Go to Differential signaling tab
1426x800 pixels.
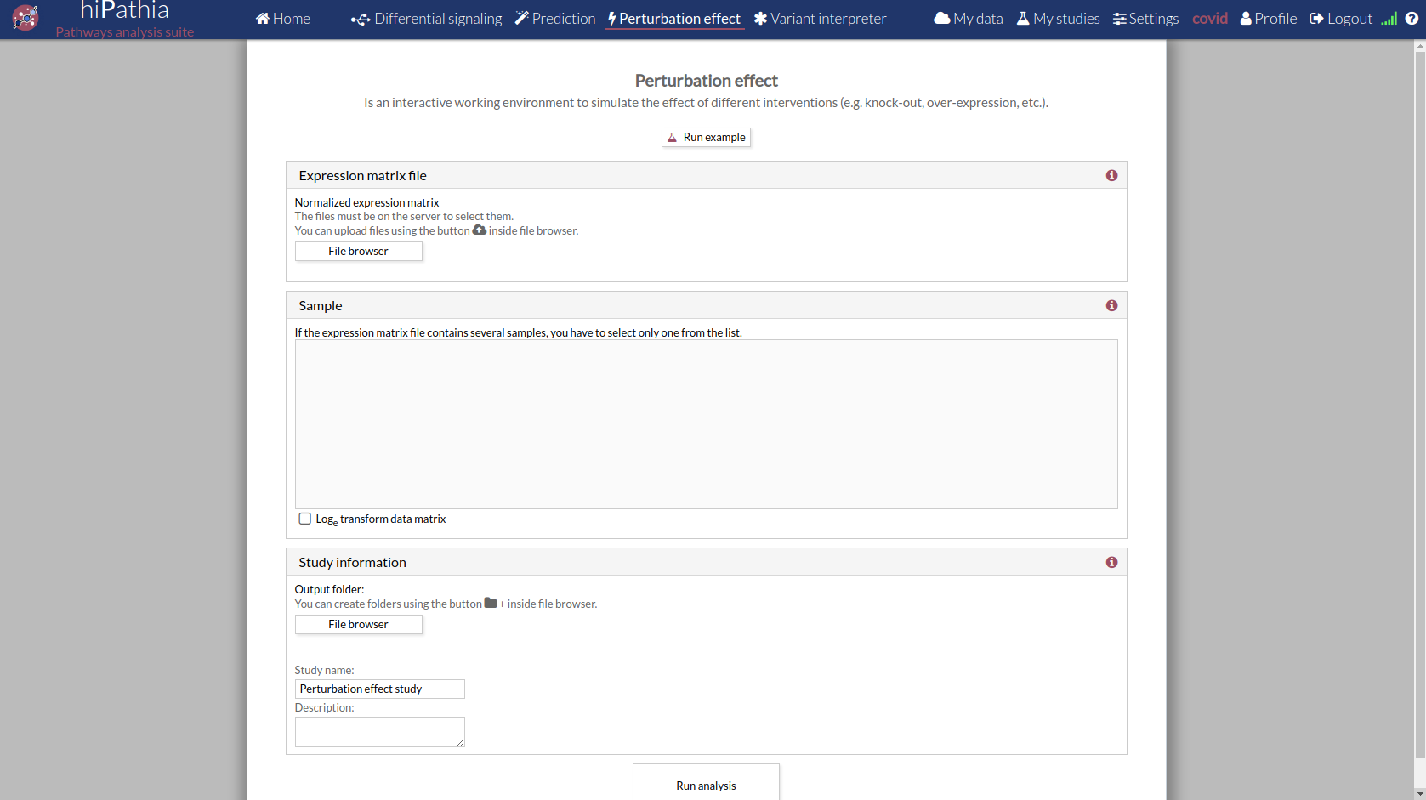coord(427,19)
